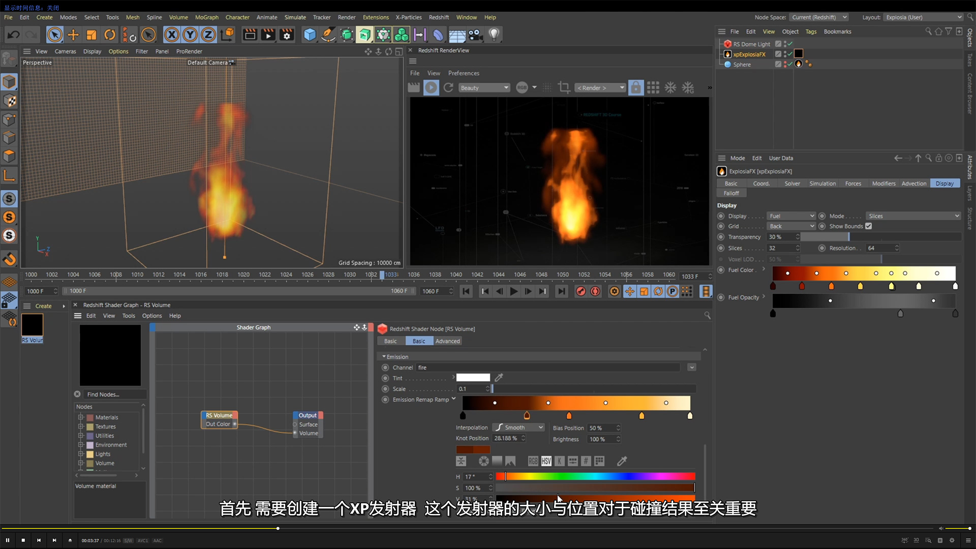The image size is (976, 549).
Task: Toggle the Slices animation dot
Action: click(x=721, y=248)
